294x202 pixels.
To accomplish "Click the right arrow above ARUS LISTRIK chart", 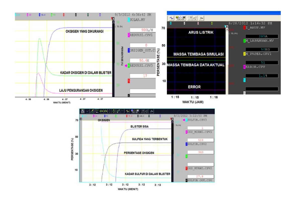I will 227,27.
